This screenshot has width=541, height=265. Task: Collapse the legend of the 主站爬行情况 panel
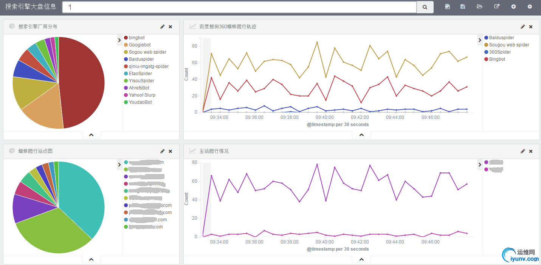480,165
